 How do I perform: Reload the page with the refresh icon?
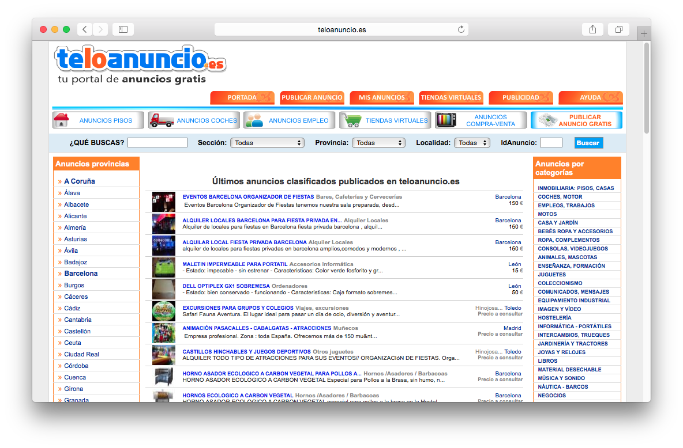click(461, 29)
